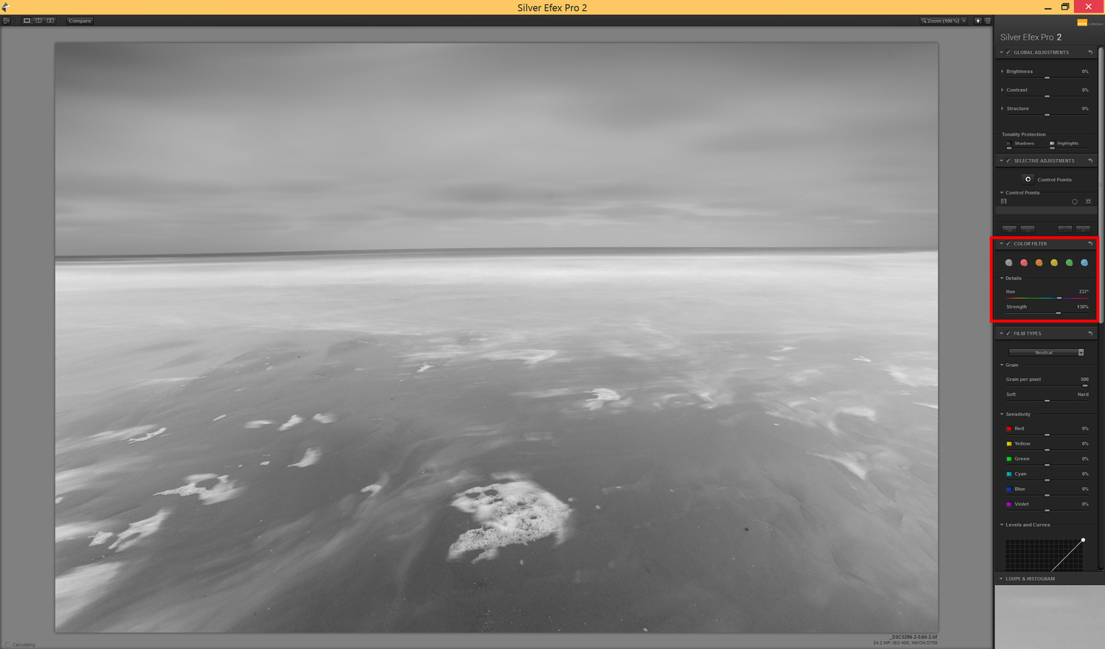Click the beach photo preview

(497, 337)
